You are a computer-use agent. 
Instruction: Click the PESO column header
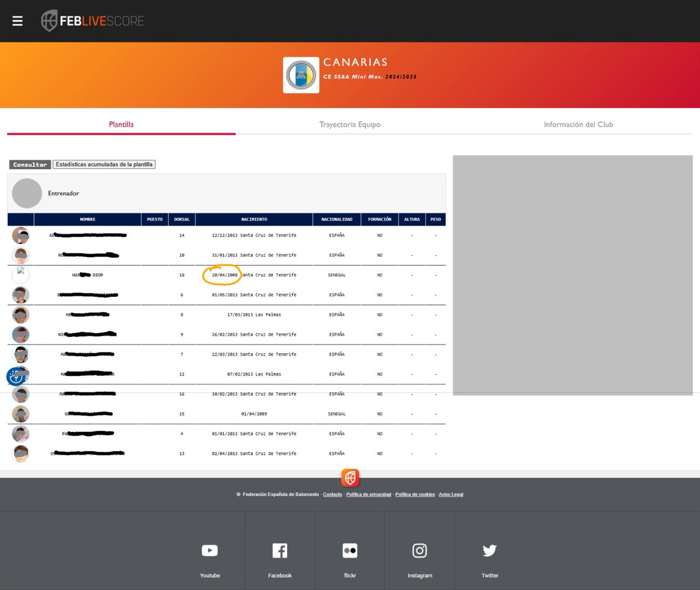pos(436,219)
